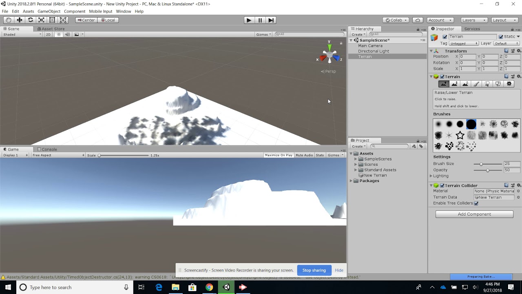522x294 pixels.
Task: Open the Shaded draw mode dropdown
Action: (x=22, y=34)
